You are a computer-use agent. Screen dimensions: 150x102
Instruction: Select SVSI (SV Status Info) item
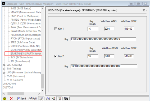click(x=22, y=57)
